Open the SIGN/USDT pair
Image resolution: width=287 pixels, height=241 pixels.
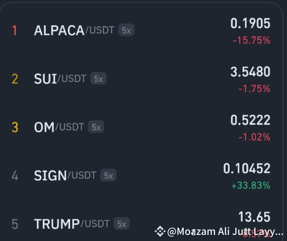click(x=65, y=175)
